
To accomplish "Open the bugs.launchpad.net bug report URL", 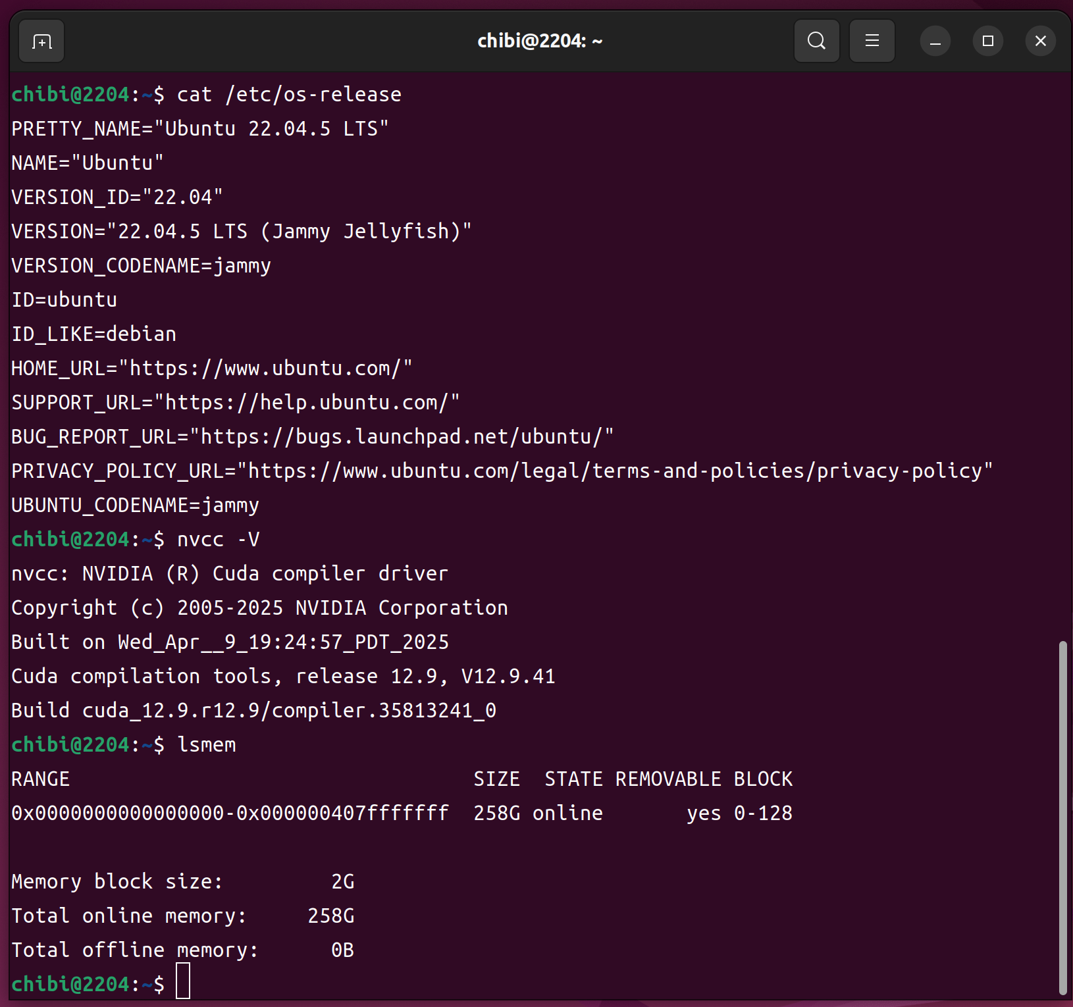I will pos(401,437).
